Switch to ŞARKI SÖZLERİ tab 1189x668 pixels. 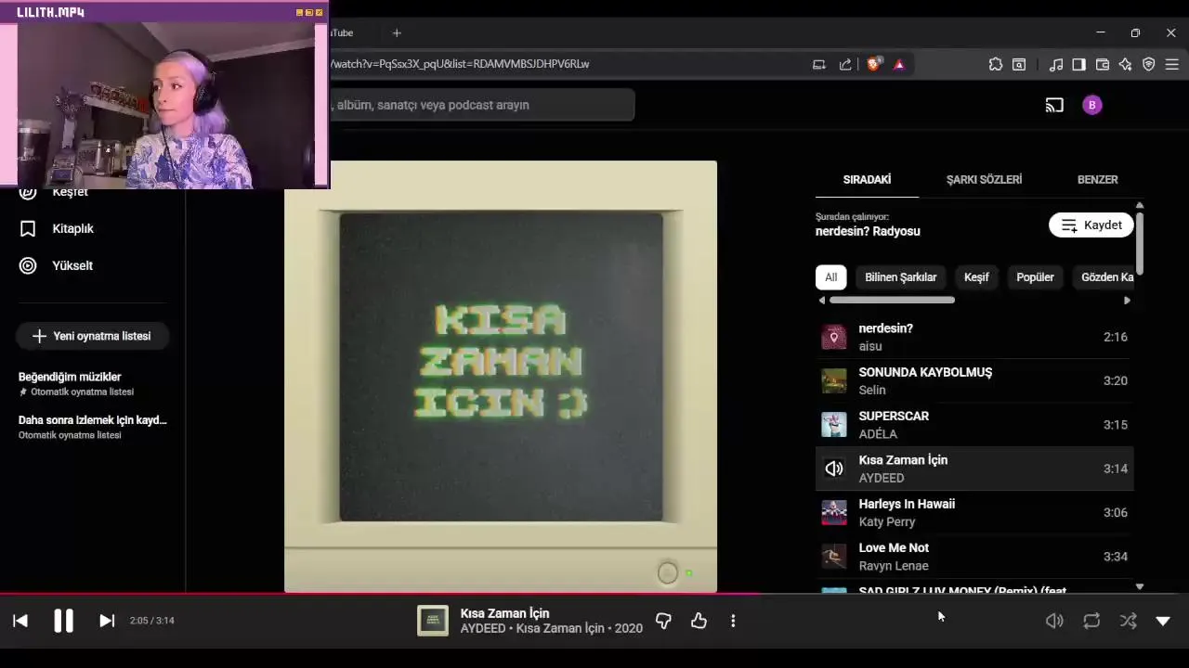click(984, 179)
